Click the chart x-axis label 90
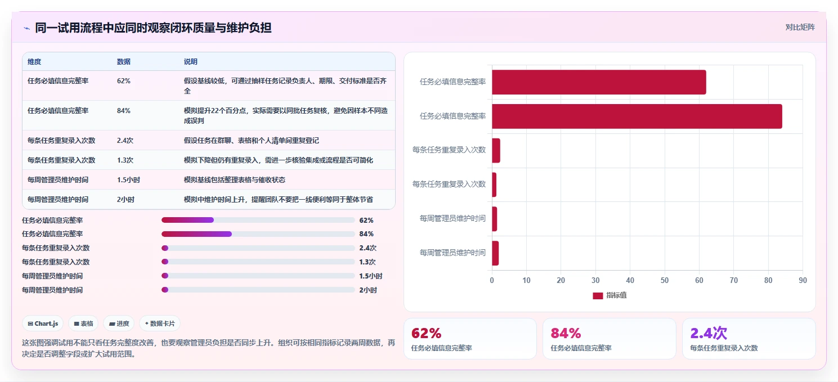This screenshot has height=382, width=838. pyautogui.click(x=803, y=280)
